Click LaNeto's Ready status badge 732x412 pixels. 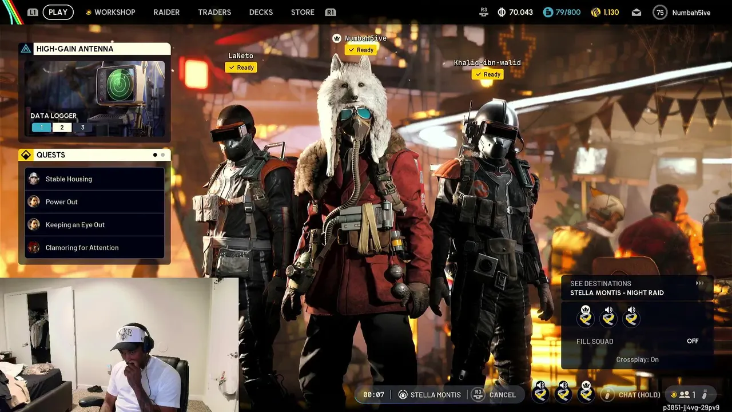coord(241,68)
